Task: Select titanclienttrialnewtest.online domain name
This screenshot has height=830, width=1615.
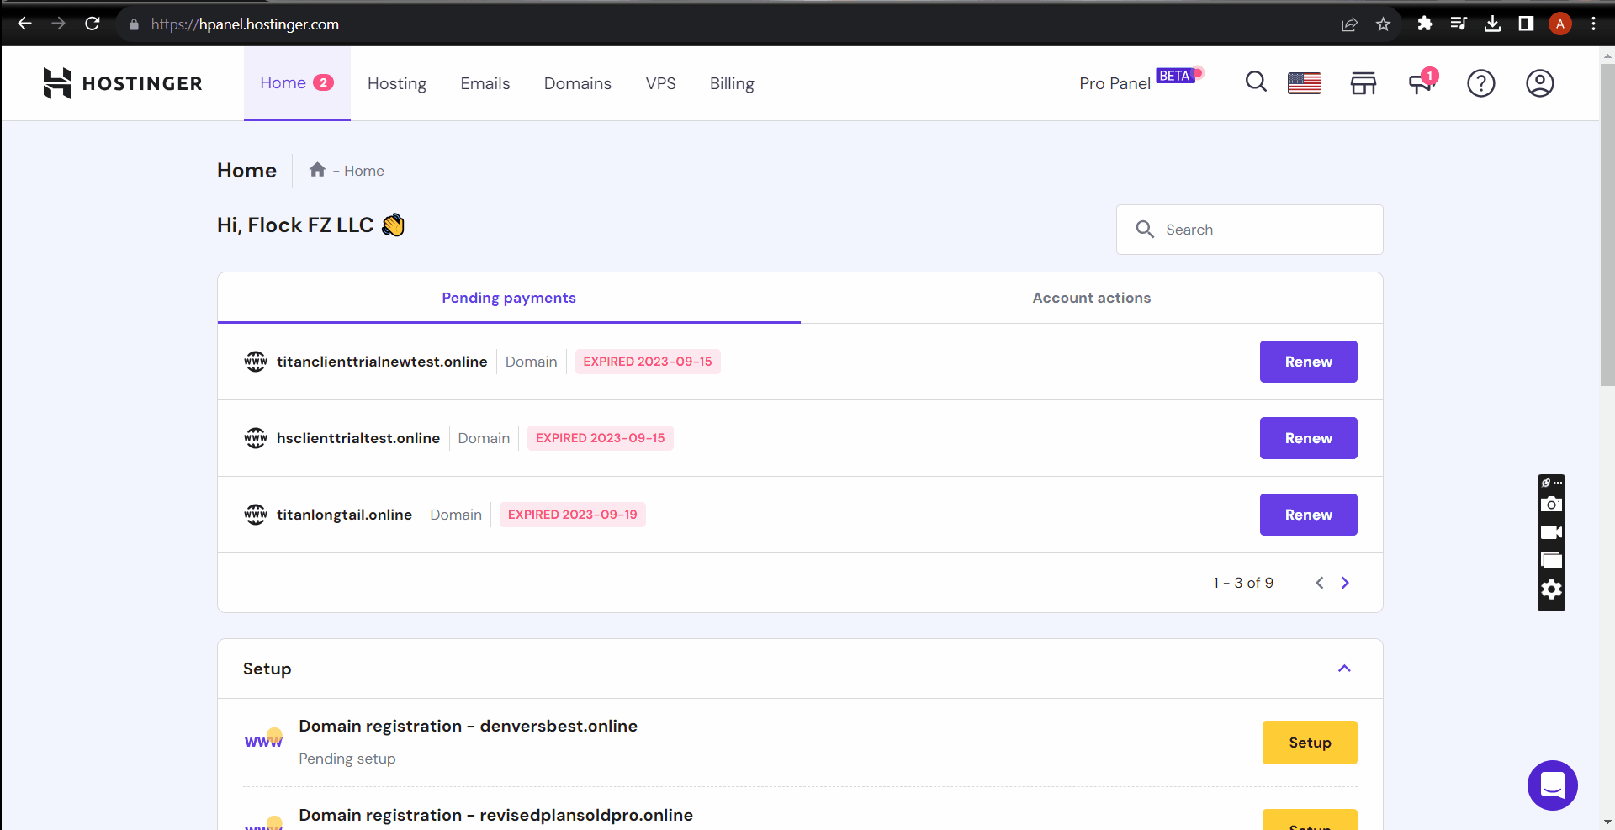Action: point(382,362)
